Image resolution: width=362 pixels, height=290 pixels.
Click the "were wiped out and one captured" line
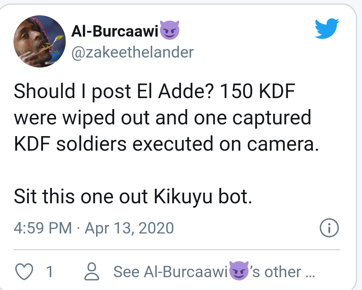(163, 118)
